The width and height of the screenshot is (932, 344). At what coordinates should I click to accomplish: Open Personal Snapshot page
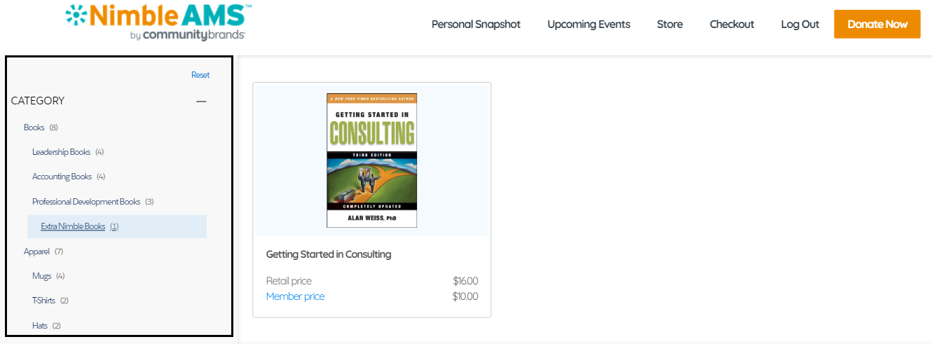pyautogui.click(x=476, y=25)
